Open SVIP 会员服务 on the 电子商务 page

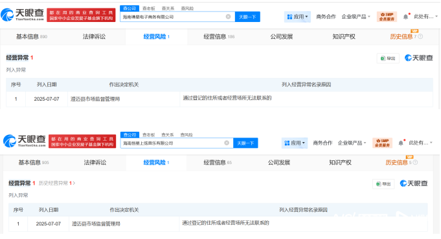click(x=387, y=17)
